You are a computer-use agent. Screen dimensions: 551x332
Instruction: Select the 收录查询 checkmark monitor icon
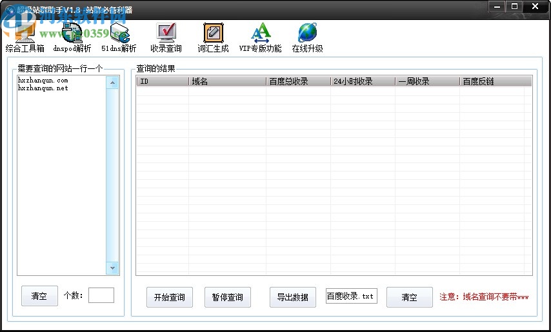click(166, 32)
